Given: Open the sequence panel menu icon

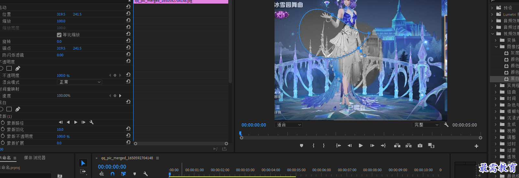Looking at the screenshot, I should pyautogui.click(x=157, y=158).
